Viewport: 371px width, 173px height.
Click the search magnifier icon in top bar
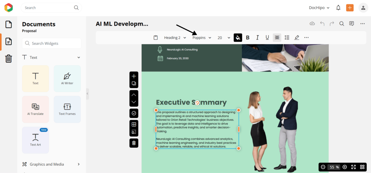point(76,8)
